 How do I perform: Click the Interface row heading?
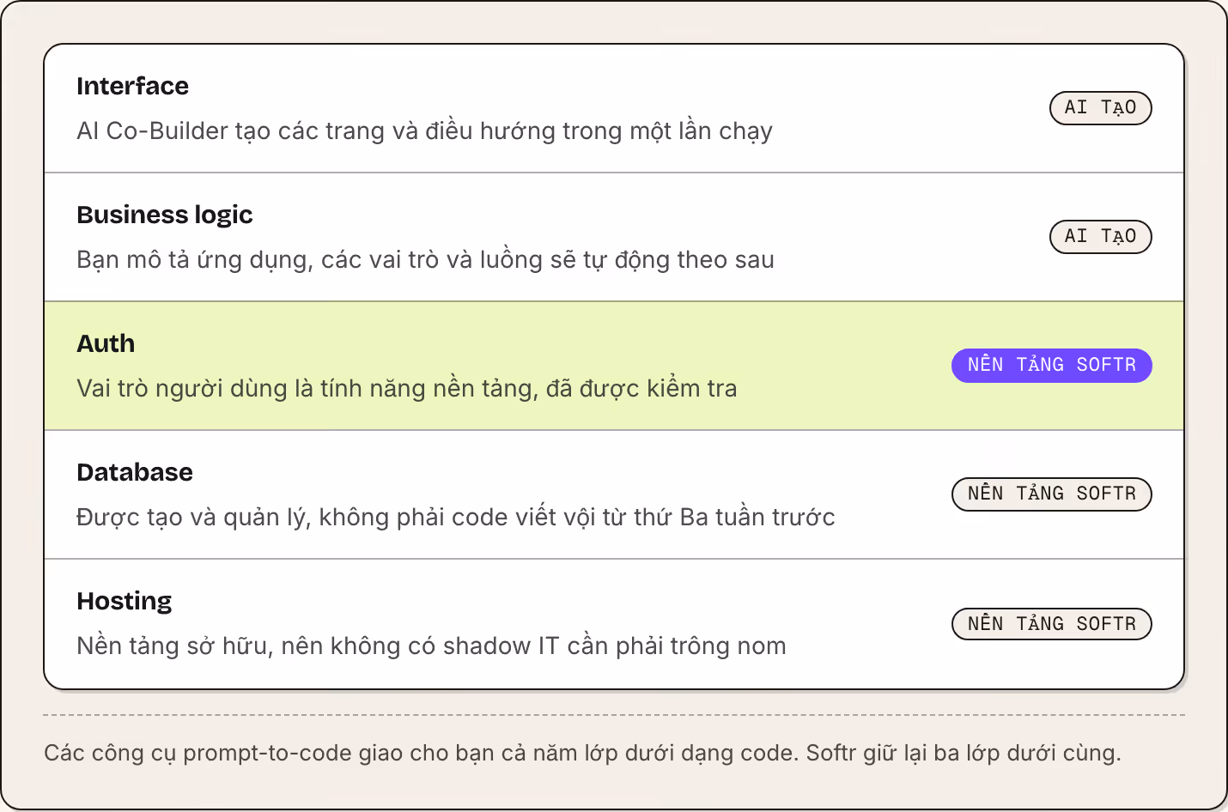pos(132,86)
